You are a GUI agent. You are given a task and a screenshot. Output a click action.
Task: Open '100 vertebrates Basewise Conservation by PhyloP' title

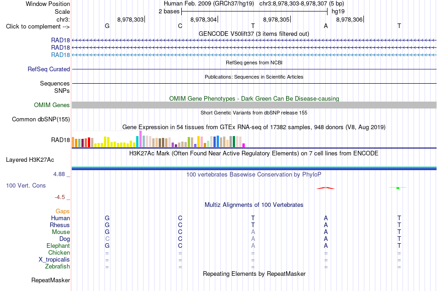click(254, 175)
